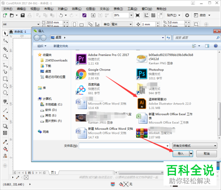221x190 pixels.
Task: Select landscape page orientation
Action: point(81,24)
